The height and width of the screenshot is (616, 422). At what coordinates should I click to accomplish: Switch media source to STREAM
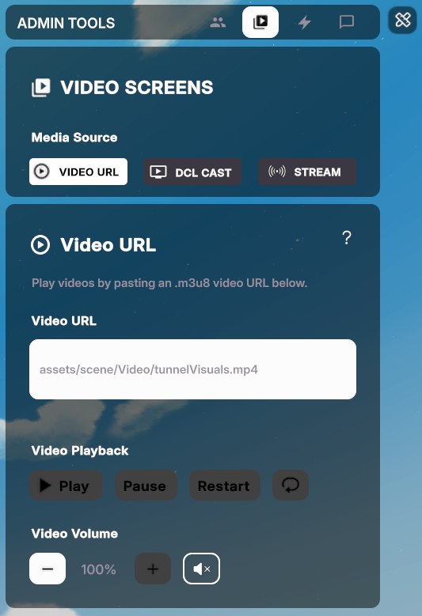pos(307,172)
